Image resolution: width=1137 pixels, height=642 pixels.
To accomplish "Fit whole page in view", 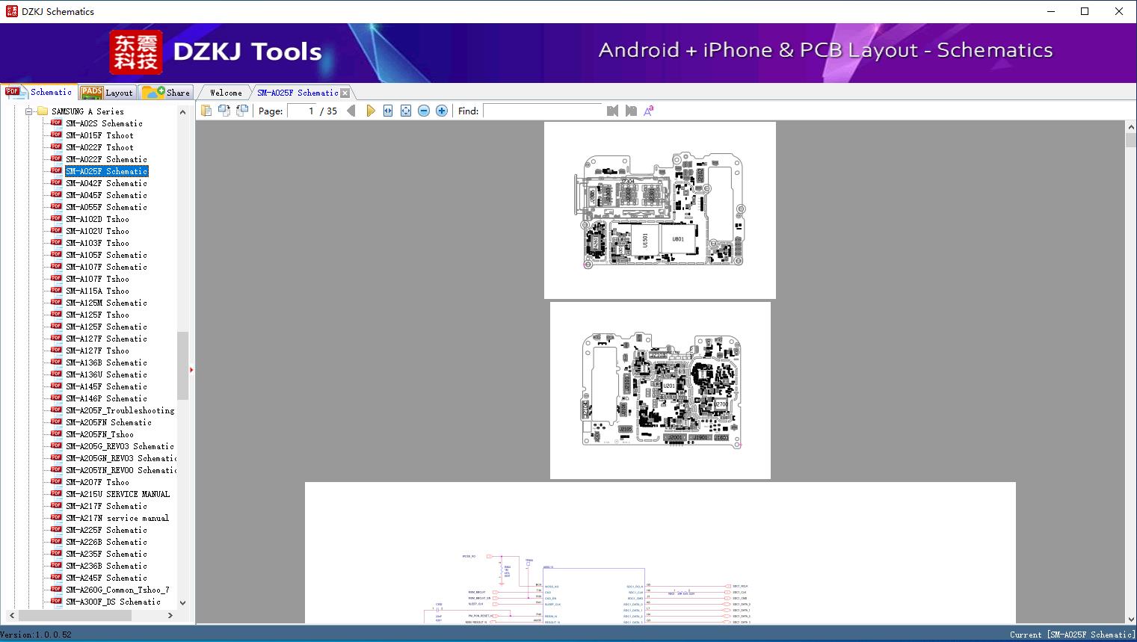I will pos(406,111).
